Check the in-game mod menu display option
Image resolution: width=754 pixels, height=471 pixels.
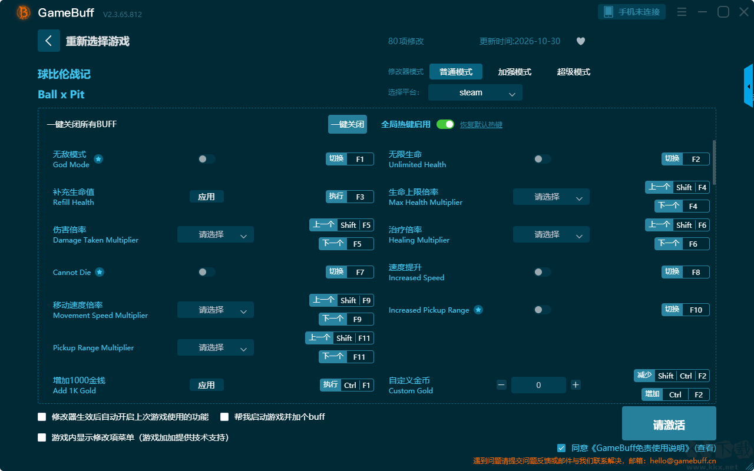tap(42, 437)
